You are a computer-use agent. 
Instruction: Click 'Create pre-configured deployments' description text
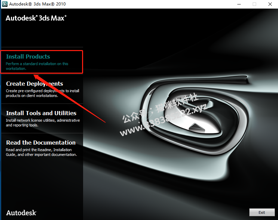(x=42, y=93)
